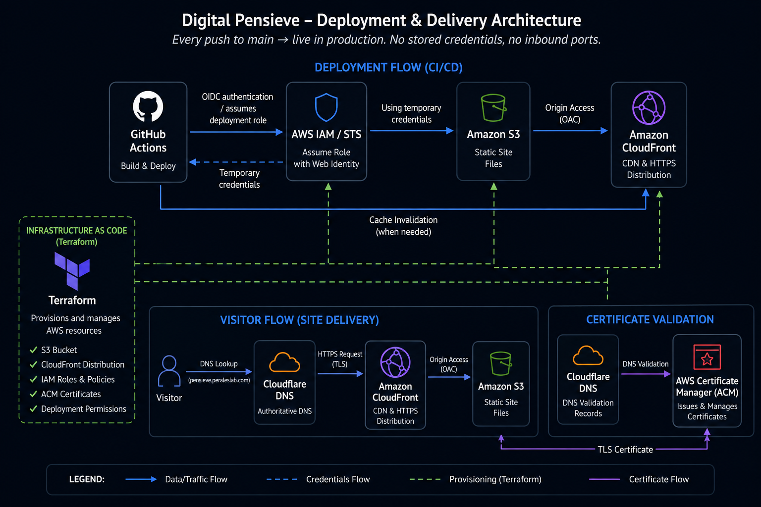
Task: Click the purple Certificate Flow legend line
Action: pyautogui.click(x=604, y=479)
